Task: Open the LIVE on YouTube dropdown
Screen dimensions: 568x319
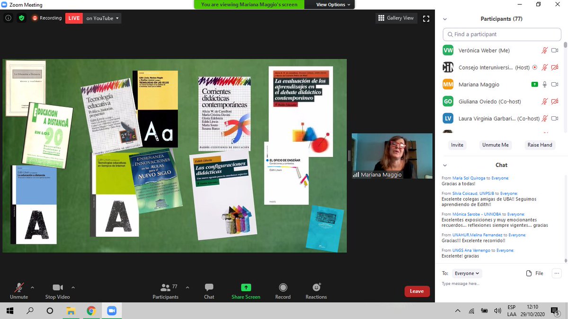Action: 102,18
